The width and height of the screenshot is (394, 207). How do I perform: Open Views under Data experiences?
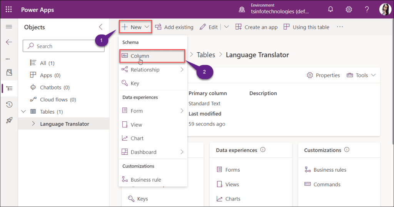click(x=228, y=184)
